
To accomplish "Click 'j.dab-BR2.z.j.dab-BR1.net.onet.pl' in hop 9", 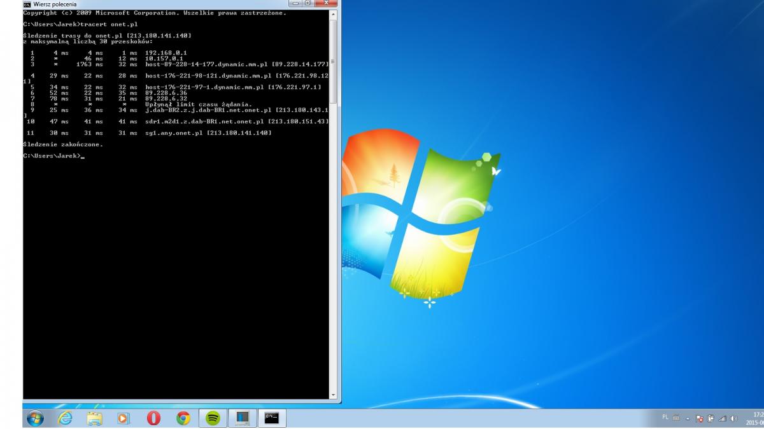I will (x=208, y=110).
